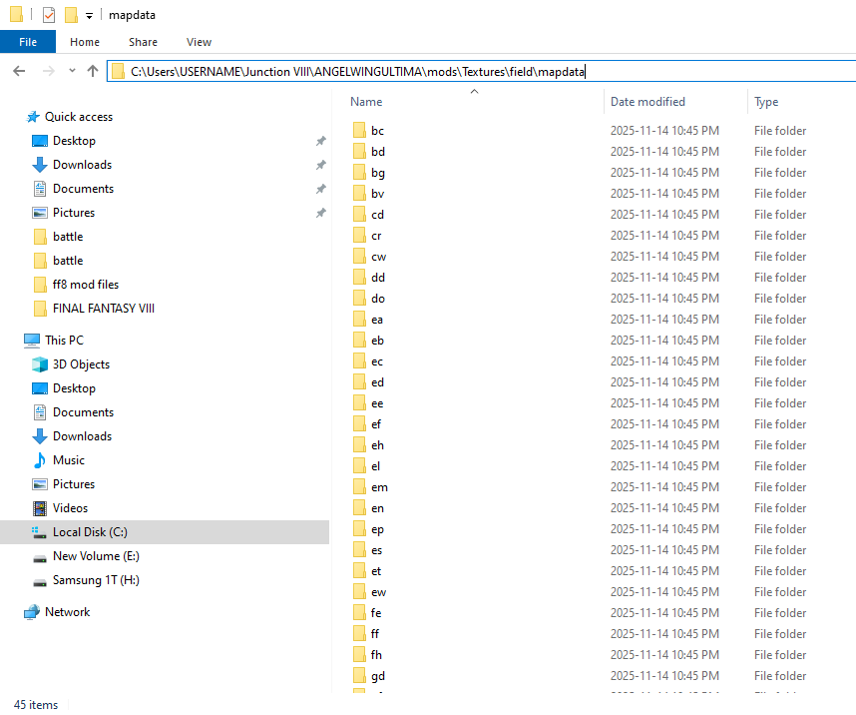Open Recent locations dropdown chevron
Viewport: 856px width, 715px height.
tap(72, 71)
